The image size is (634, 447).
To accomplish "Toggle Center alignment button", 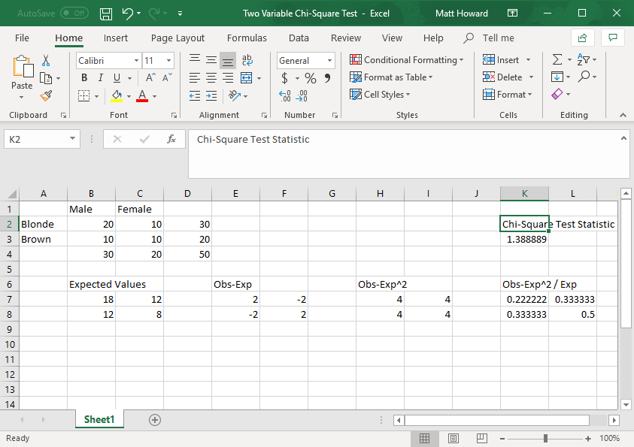I will click(211, 77).
